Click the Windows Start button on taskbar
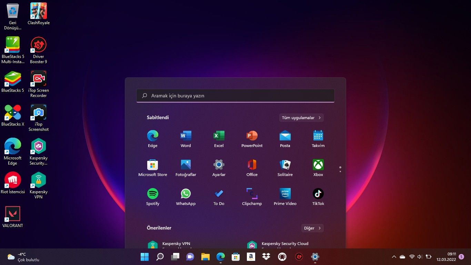The width and height of the screenshot is (471, 265). (145, 257)
